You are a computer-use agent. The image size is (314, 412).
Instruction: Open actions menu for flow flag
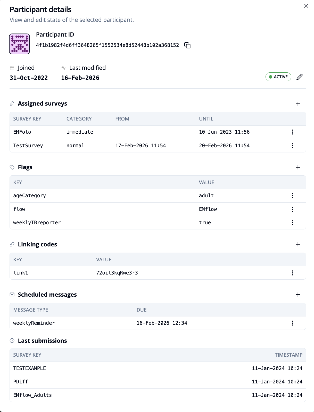(x=292, y=209)
